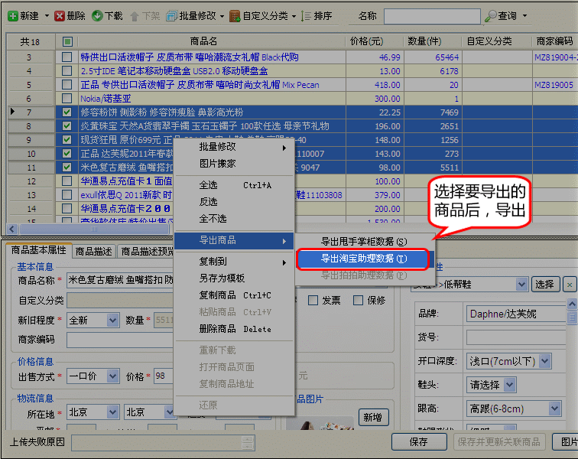Viewport: 578px width, 459px height.
Task: Choose 批量修改 in the context menu
Action: [x=234, y=147]
